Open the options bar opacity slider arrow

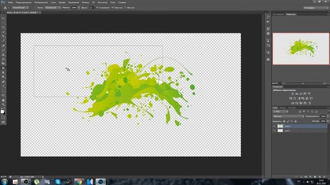79,8
